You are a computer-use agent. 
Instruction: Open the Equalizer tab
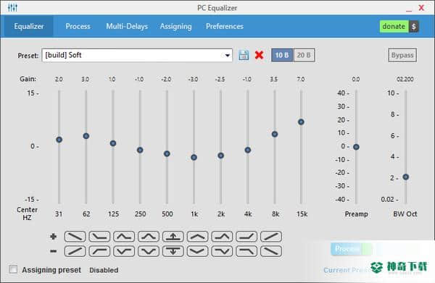point(29,26)
